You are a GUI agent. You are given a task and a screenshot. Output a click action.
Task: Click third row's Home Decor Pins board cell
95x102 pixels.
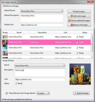pyautogui.click(x=15, y=48)
